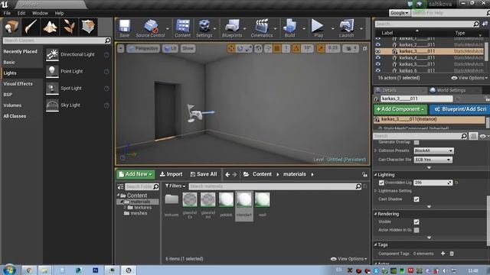Click the search icon in Search Classes
The width and height of the screenshot is (490, 275).
click(107, 40)
